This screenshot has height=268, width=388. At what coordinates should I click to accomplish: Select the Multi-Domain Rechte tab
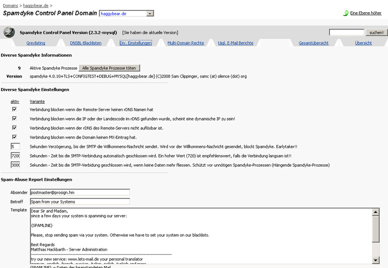(186, 43)
